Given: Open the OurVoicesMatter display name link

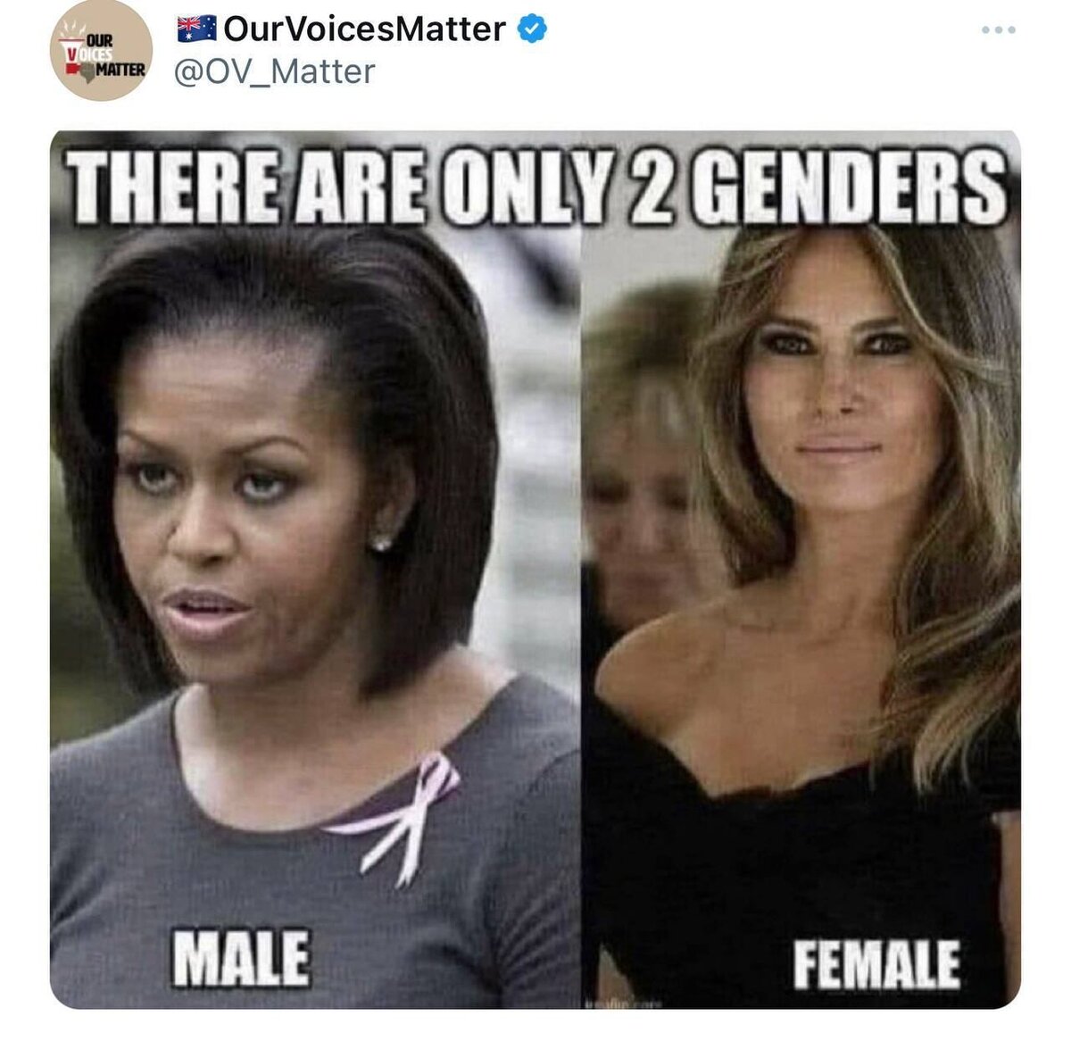Looking at the screenshot, I should 364,29.
